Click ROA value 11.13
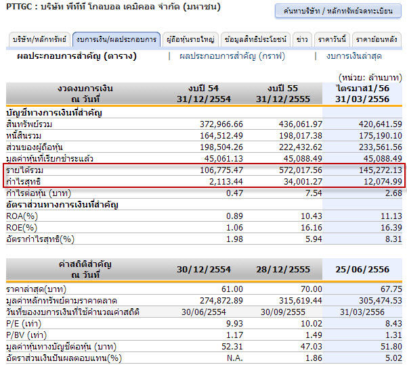Screen dimensions: 407x365 (x=391, y=216)
